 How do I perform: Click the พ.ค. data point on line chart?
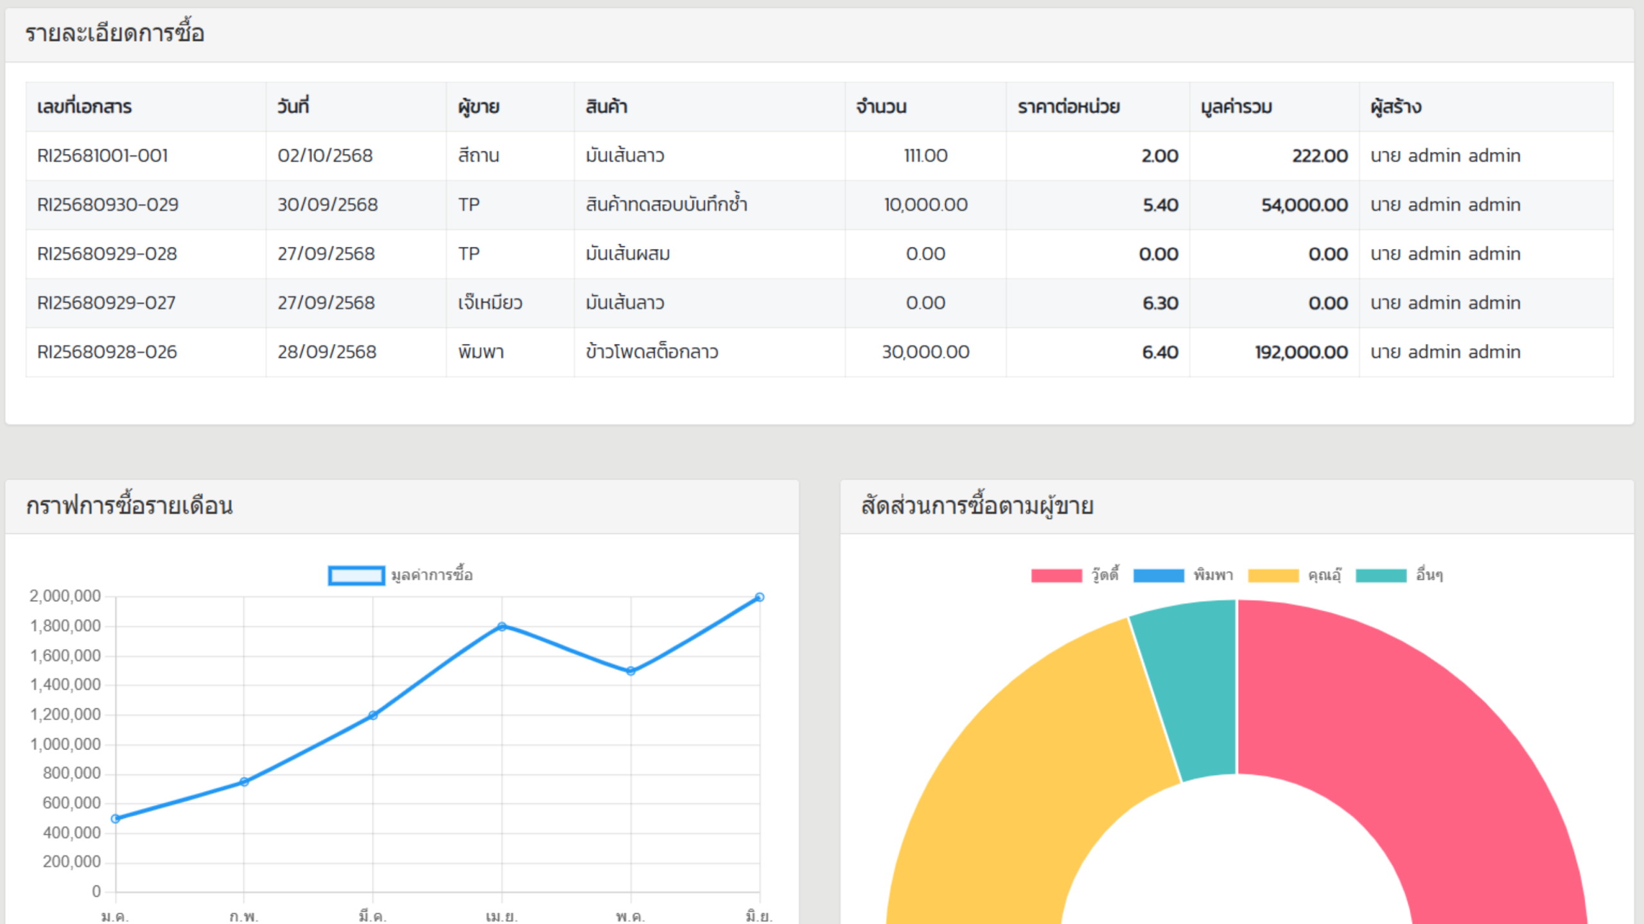tap(631, 671)
